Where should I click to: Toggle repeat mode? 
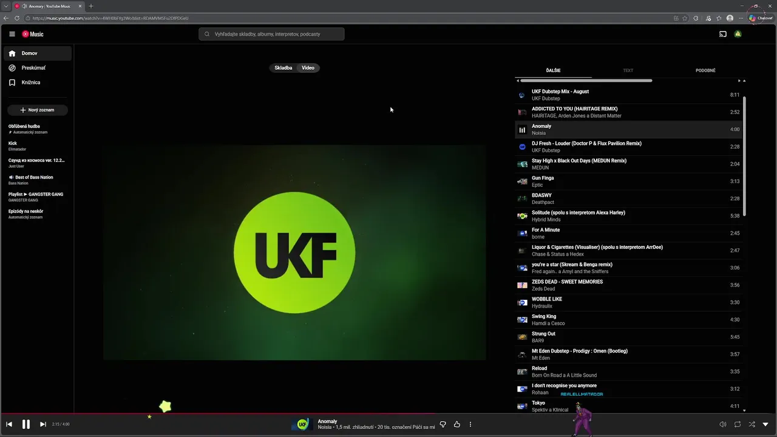(x=738, y=424)
